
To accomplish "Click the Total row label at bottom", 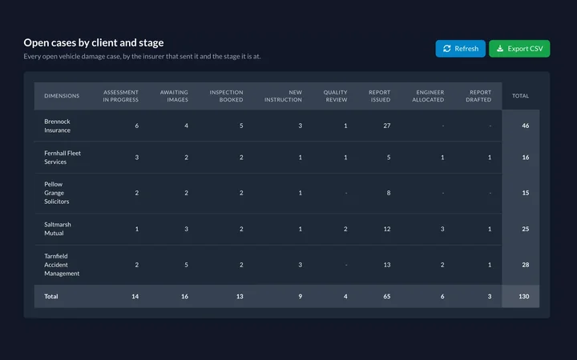I will coord(51,297).
